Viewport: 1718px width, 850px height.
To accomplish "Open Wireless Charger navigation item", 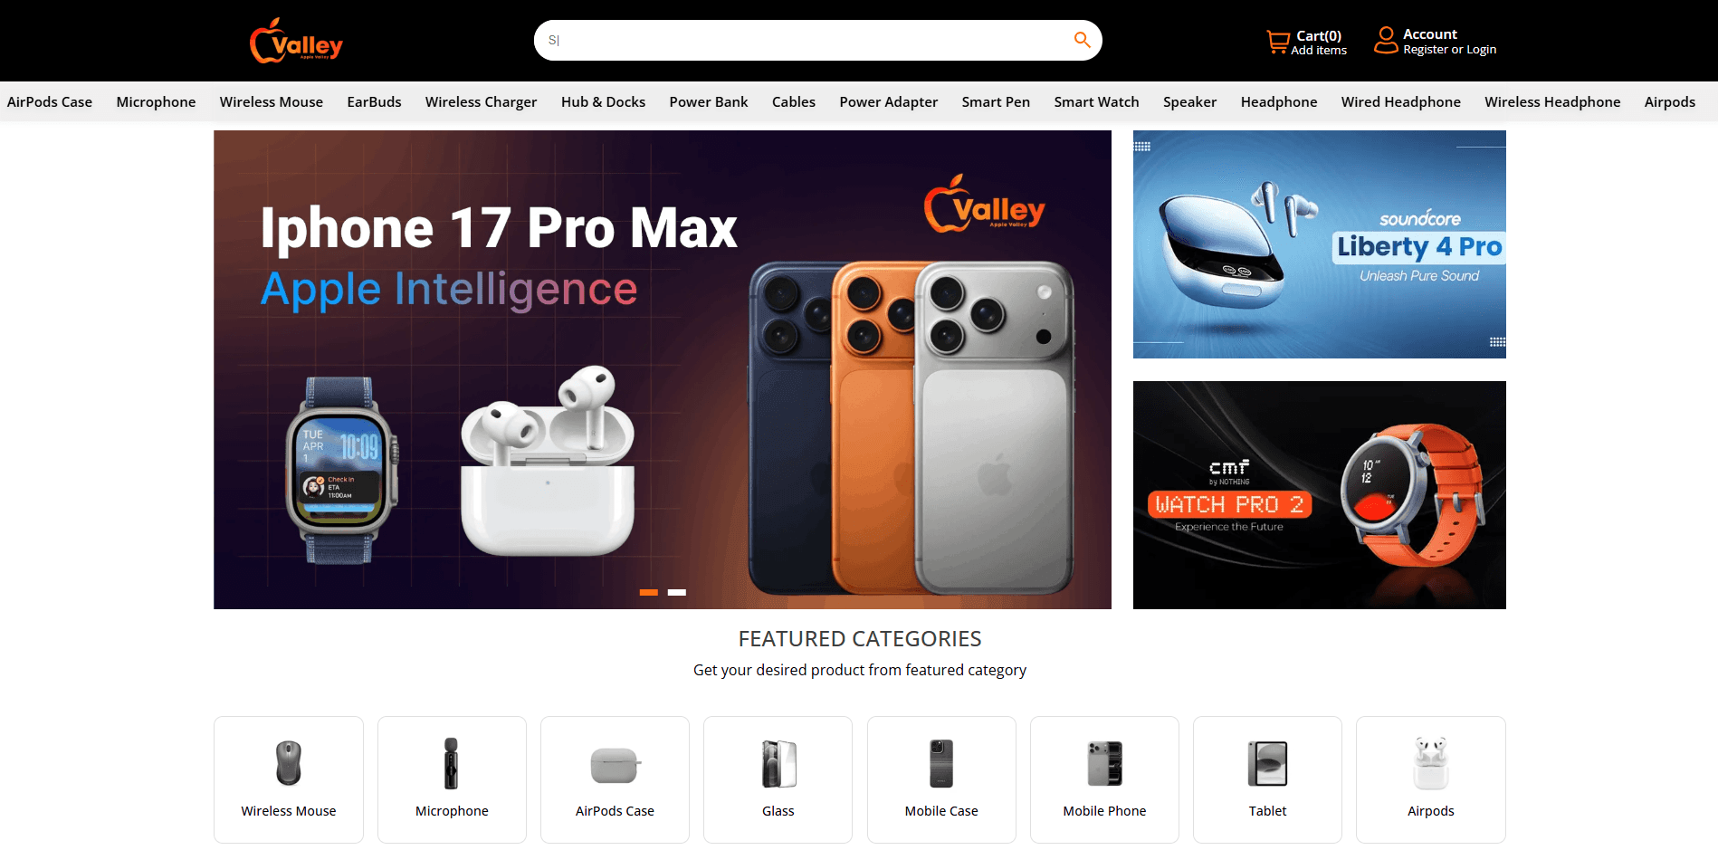I will [481, 102].
